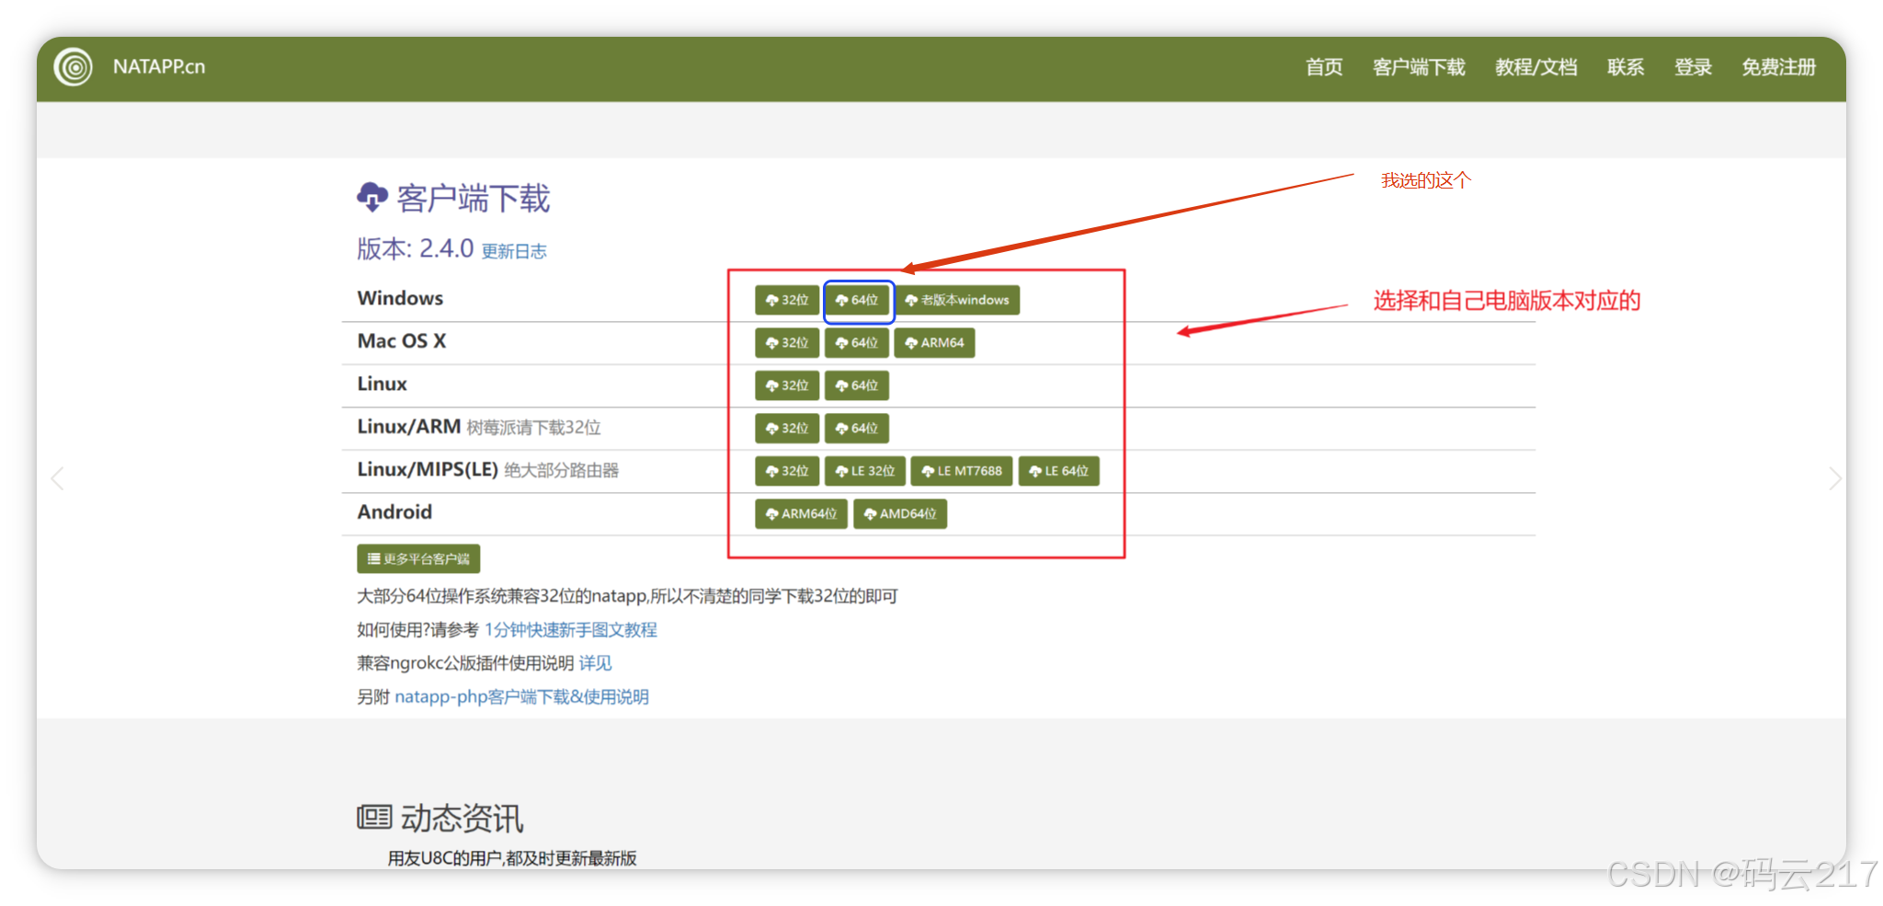
Task: Open 客户端下载 navigation item
Action: coord(1419,67)
